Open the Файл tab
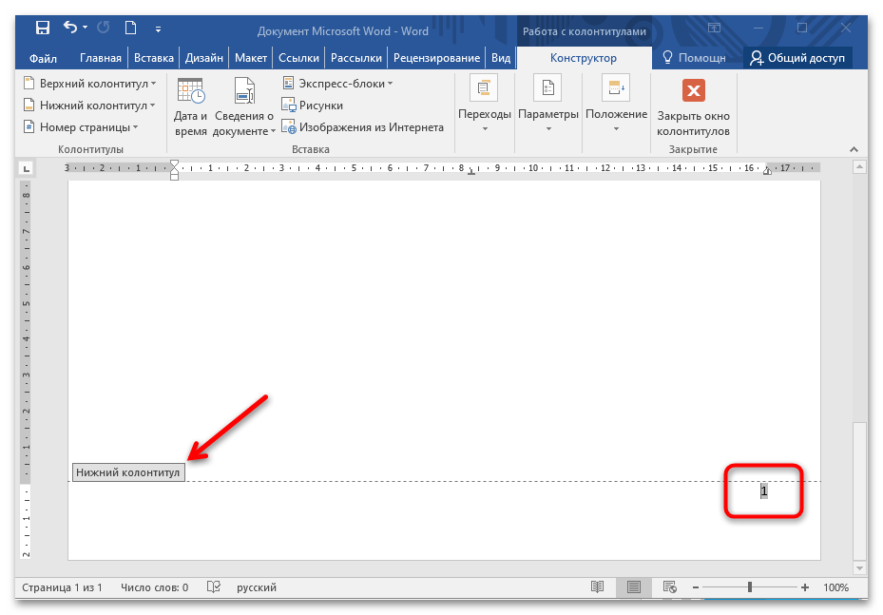The width and height of the screenshot is (883, 615). (43, 58)
